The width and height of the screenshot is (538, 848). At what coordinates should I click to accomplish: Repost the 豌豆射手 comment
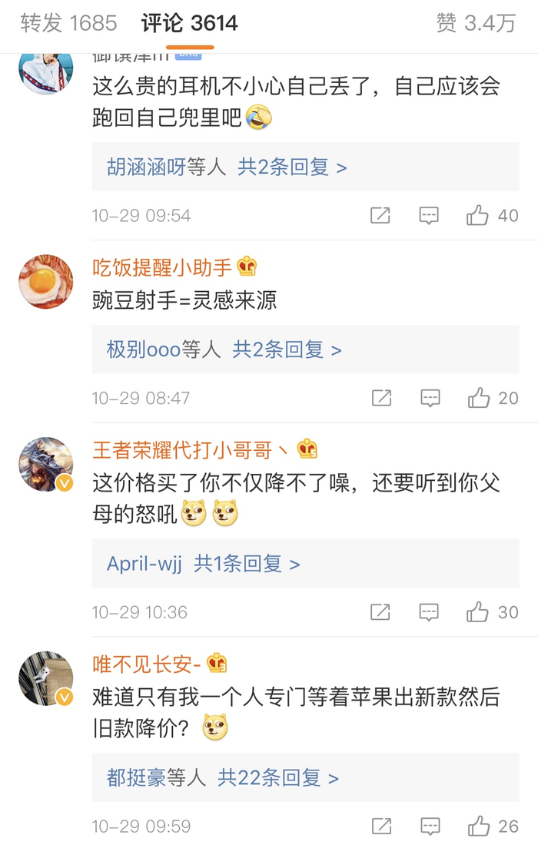pyautogui.click(x=382, y=398)
